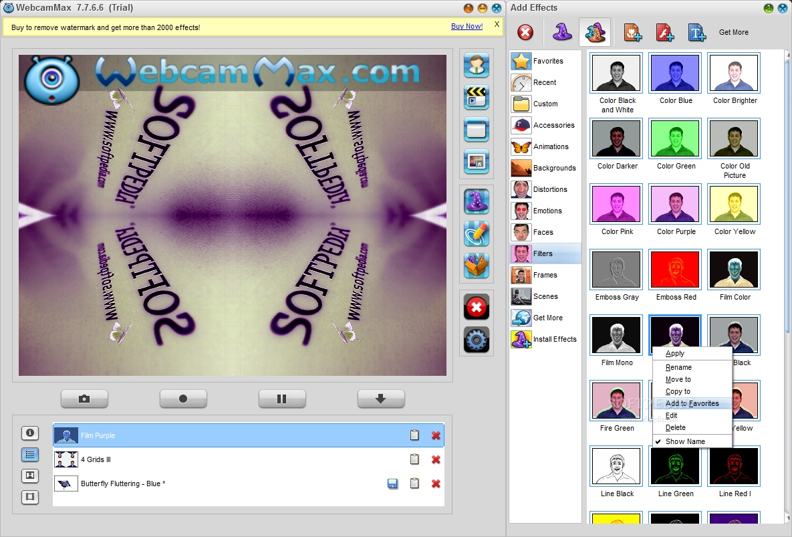Click the add picture effect icon
Screen dimensions: 792x537
632,32
